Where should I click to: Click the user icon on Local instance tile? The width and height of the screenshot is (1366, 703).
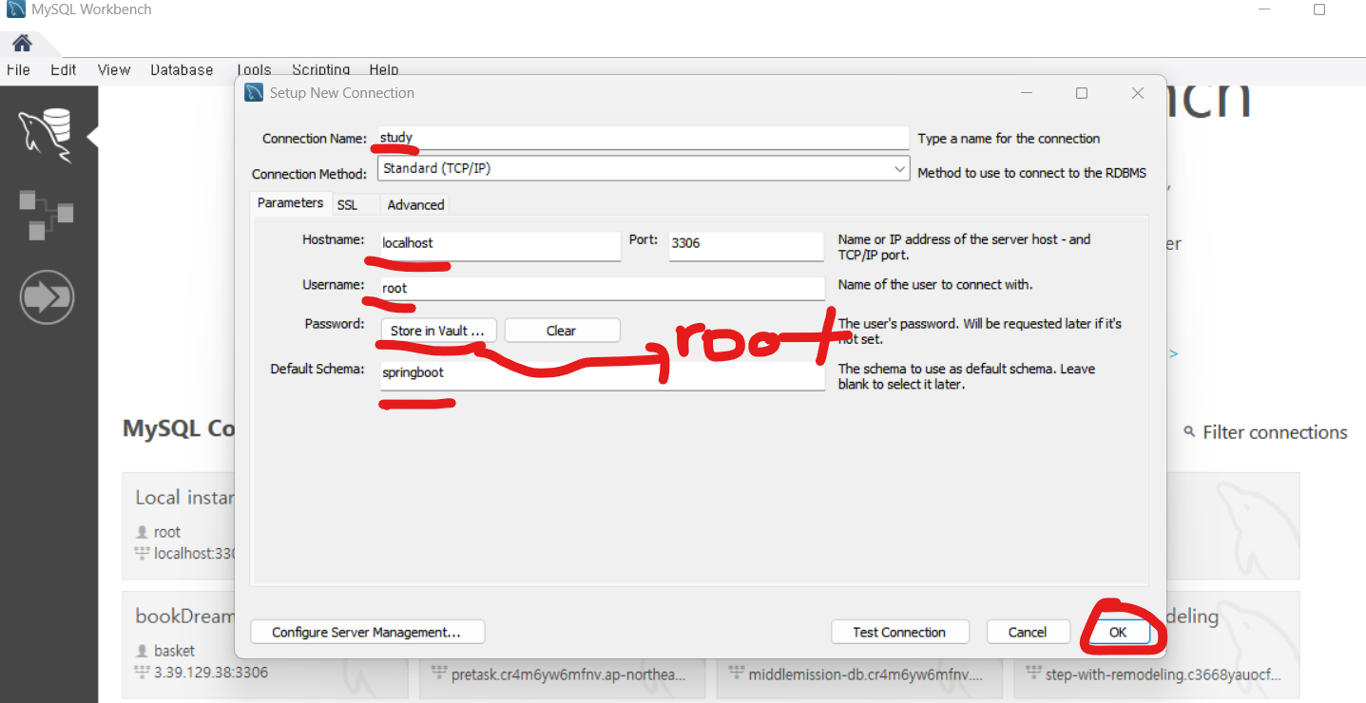142,532
